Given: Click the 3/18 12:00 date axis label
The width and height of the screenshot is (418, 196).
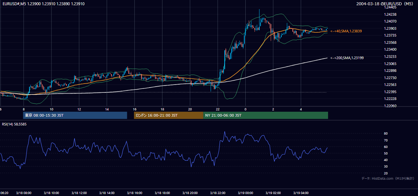Looking at the screenshot, I should tap(79, 193).
